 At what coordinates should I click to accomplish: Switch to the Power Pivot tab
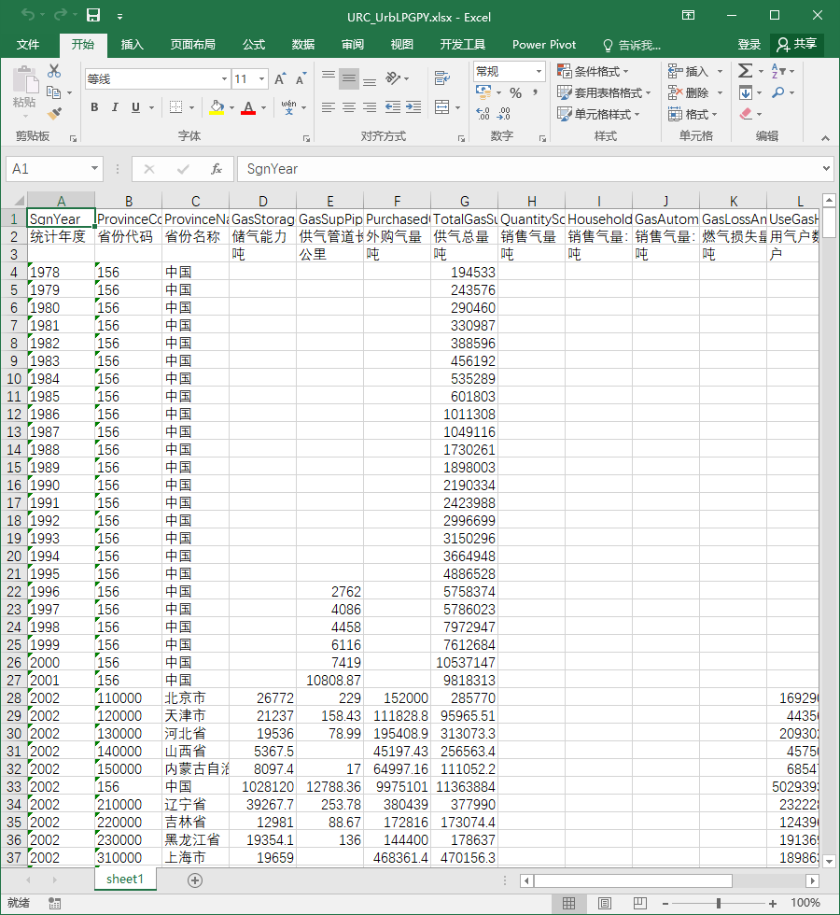tap(543, 45)
